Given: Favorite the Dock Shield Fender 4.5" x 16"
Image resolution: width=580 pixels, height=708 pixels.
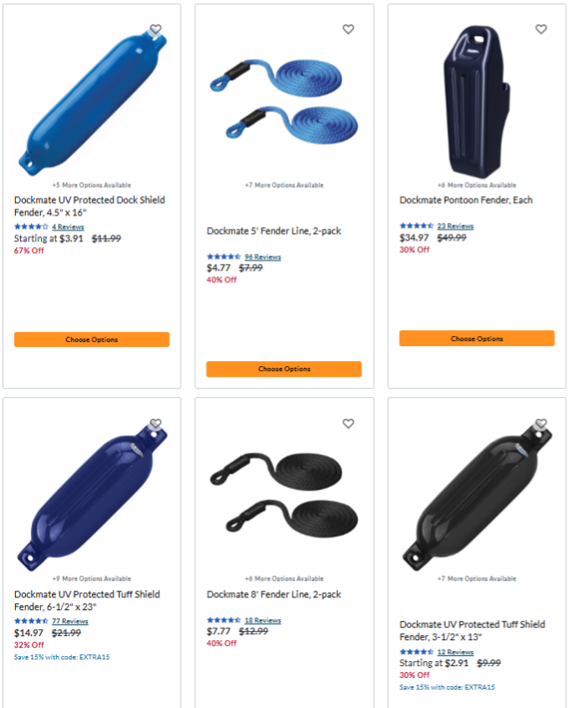Looking at the screenshot, I should 155,29.
